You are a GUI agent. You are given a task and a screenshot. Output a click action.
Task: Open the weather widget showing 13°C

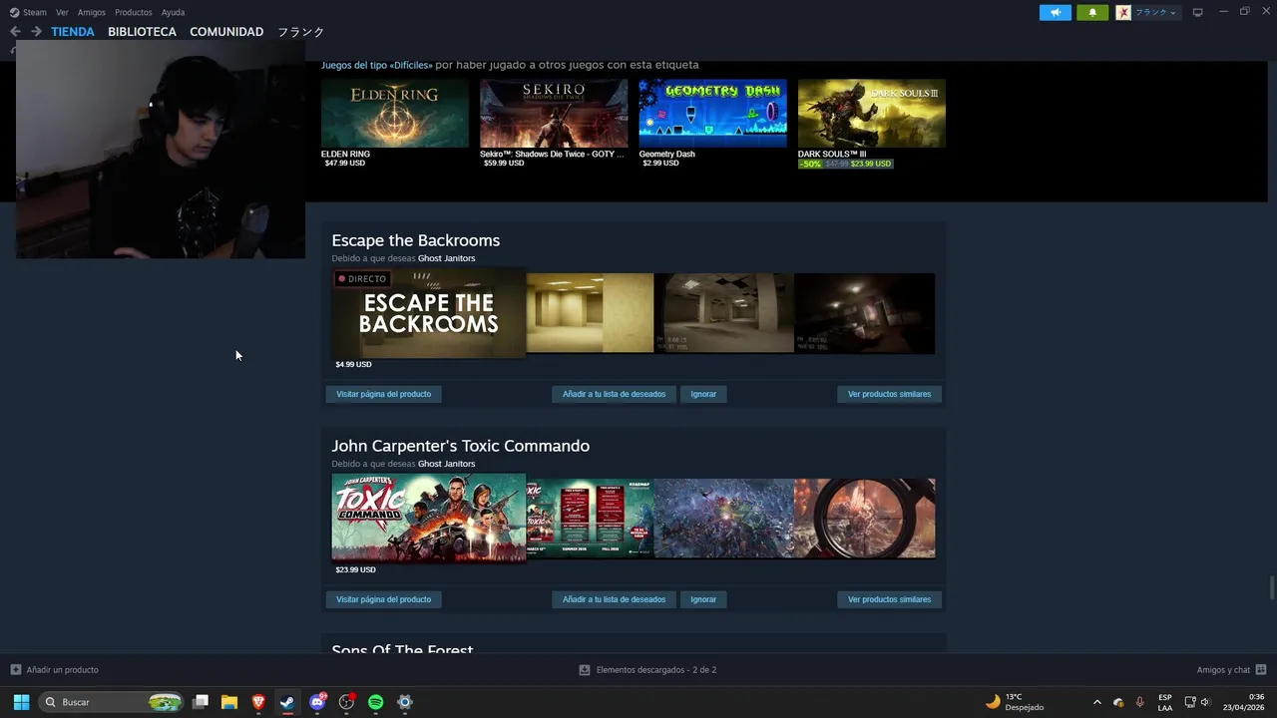click(x=1015, y=702)
